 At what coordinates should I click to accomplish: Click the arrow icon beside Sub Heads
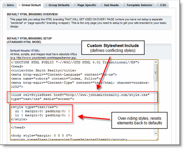click(102, 5)
